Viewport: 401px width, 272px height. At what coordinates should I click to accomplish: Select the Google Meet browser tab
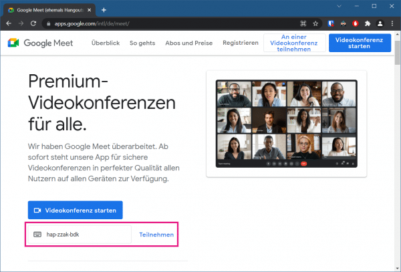coord(49,10)
